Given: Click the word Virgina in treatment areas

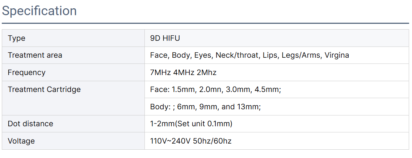Looking at the screenshot, I should point(337,56).
